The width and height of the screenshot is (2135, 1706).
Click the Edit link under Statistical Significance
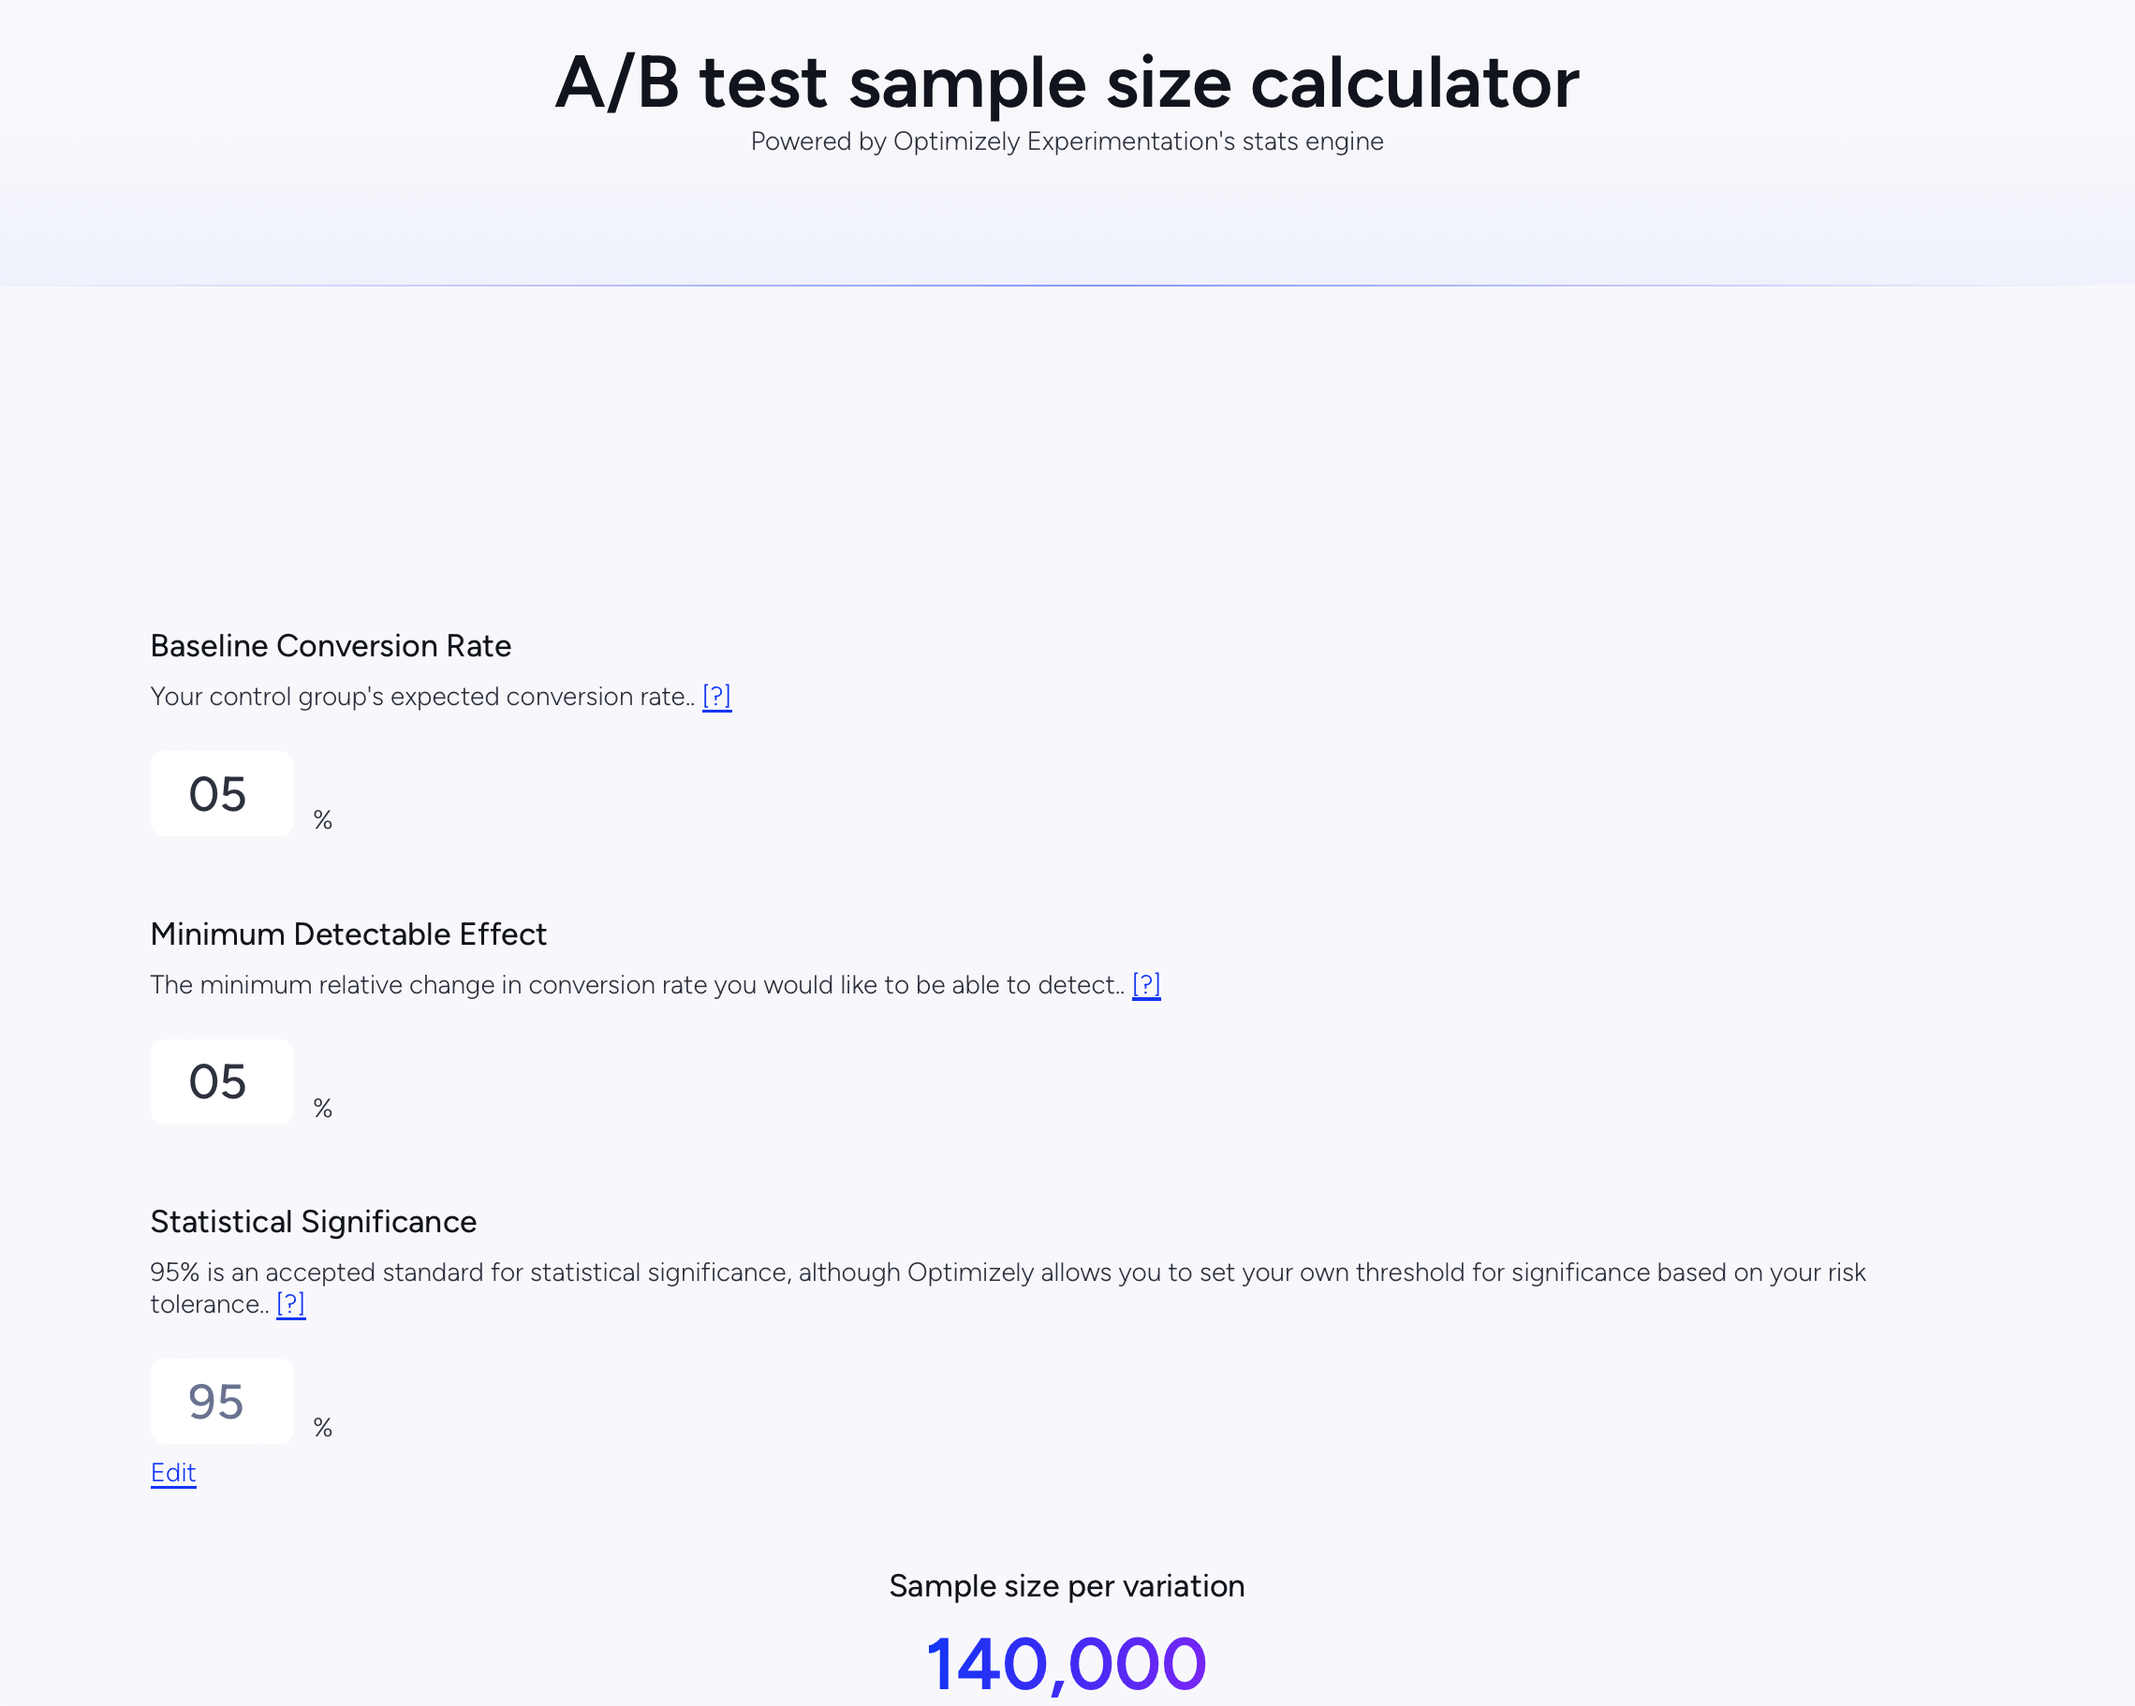(x=173, y=1472)
